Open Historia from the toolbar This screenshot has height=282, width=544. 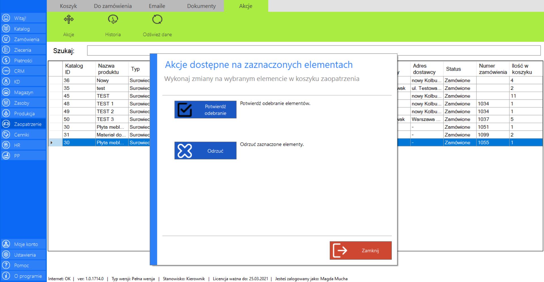[113, 20]
